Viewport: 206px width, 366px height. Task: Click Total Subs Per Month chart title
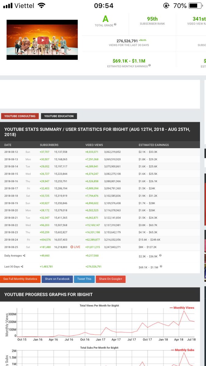[99, 348]
